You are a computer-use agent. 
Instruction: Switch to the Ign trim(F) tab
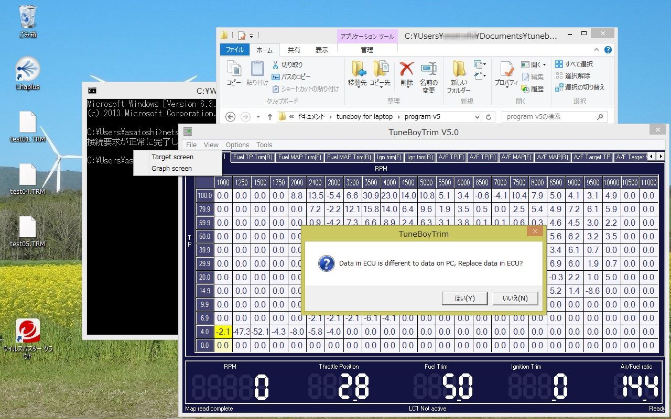[389, 157]
